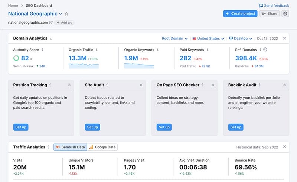This screenshot has width=297, height=182.
Task: Go to Home breadcrumb
Action: click(13, 6)
